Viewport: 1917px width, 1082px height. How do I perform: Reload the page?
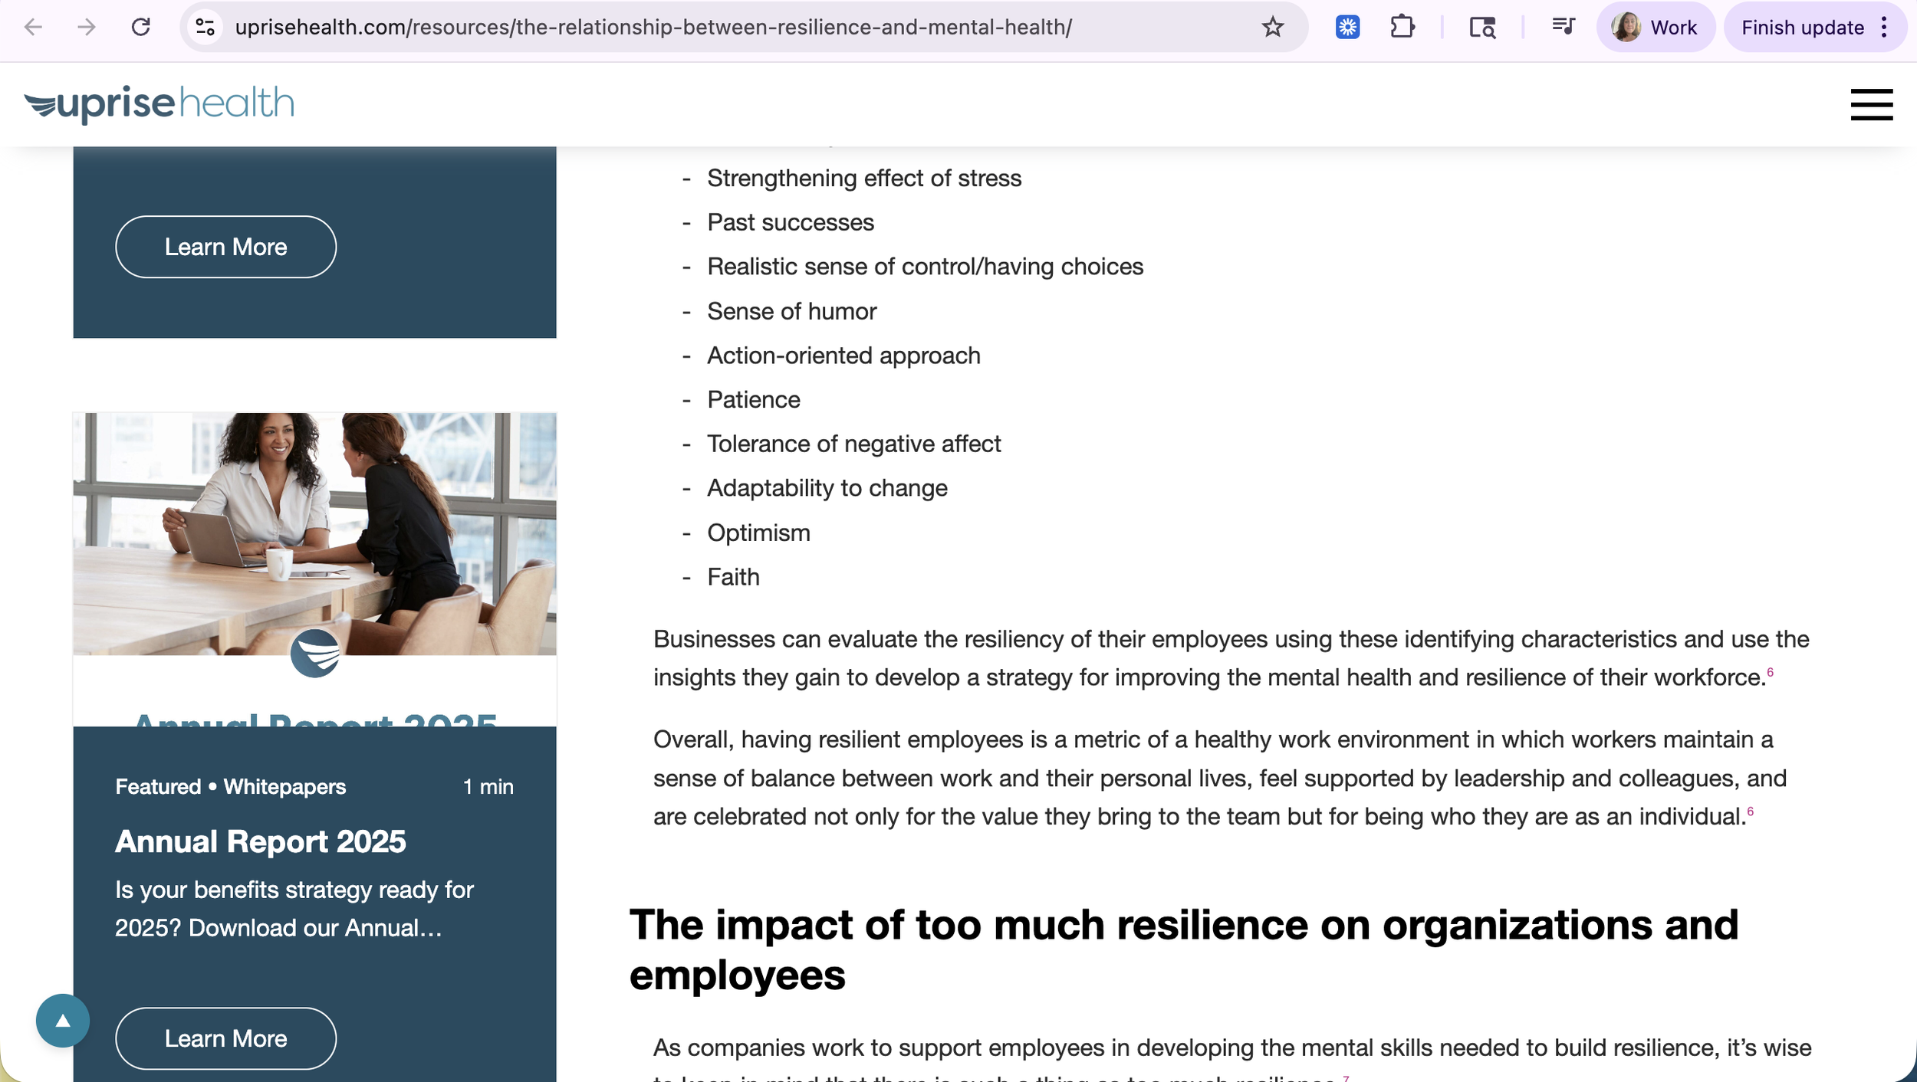[140, 28]
